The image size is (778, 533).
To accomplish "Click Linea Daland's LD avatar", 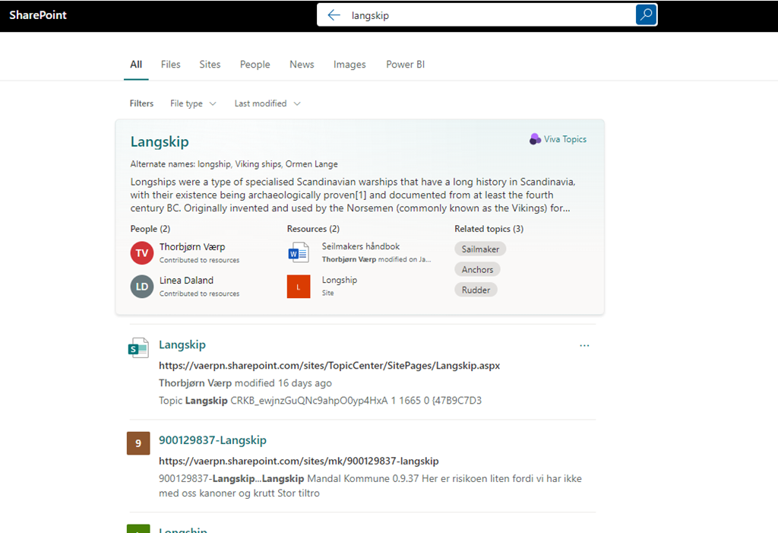I will 142,286.
